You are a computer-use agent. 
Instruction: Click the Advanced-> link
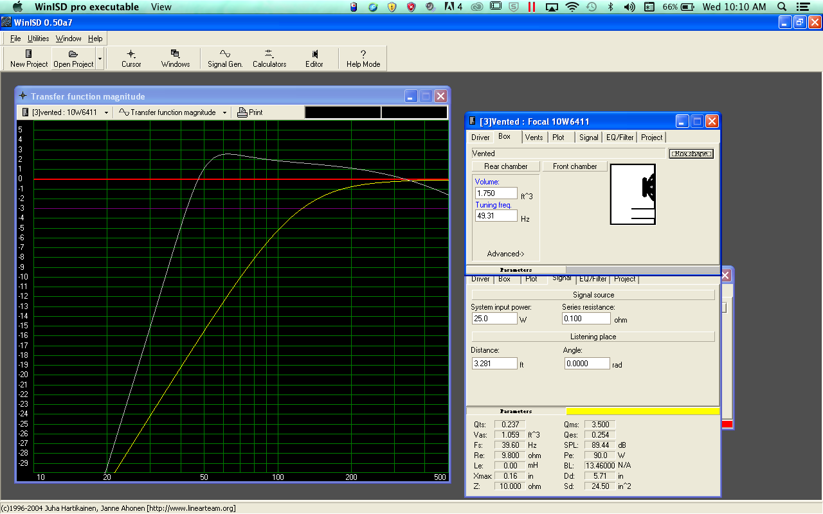pos(505,254)
